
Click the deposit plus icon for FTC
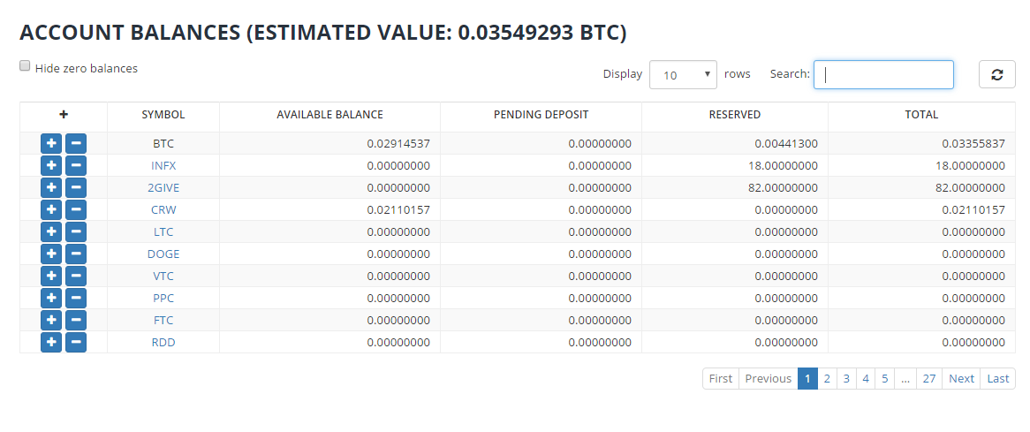(51, 321)
